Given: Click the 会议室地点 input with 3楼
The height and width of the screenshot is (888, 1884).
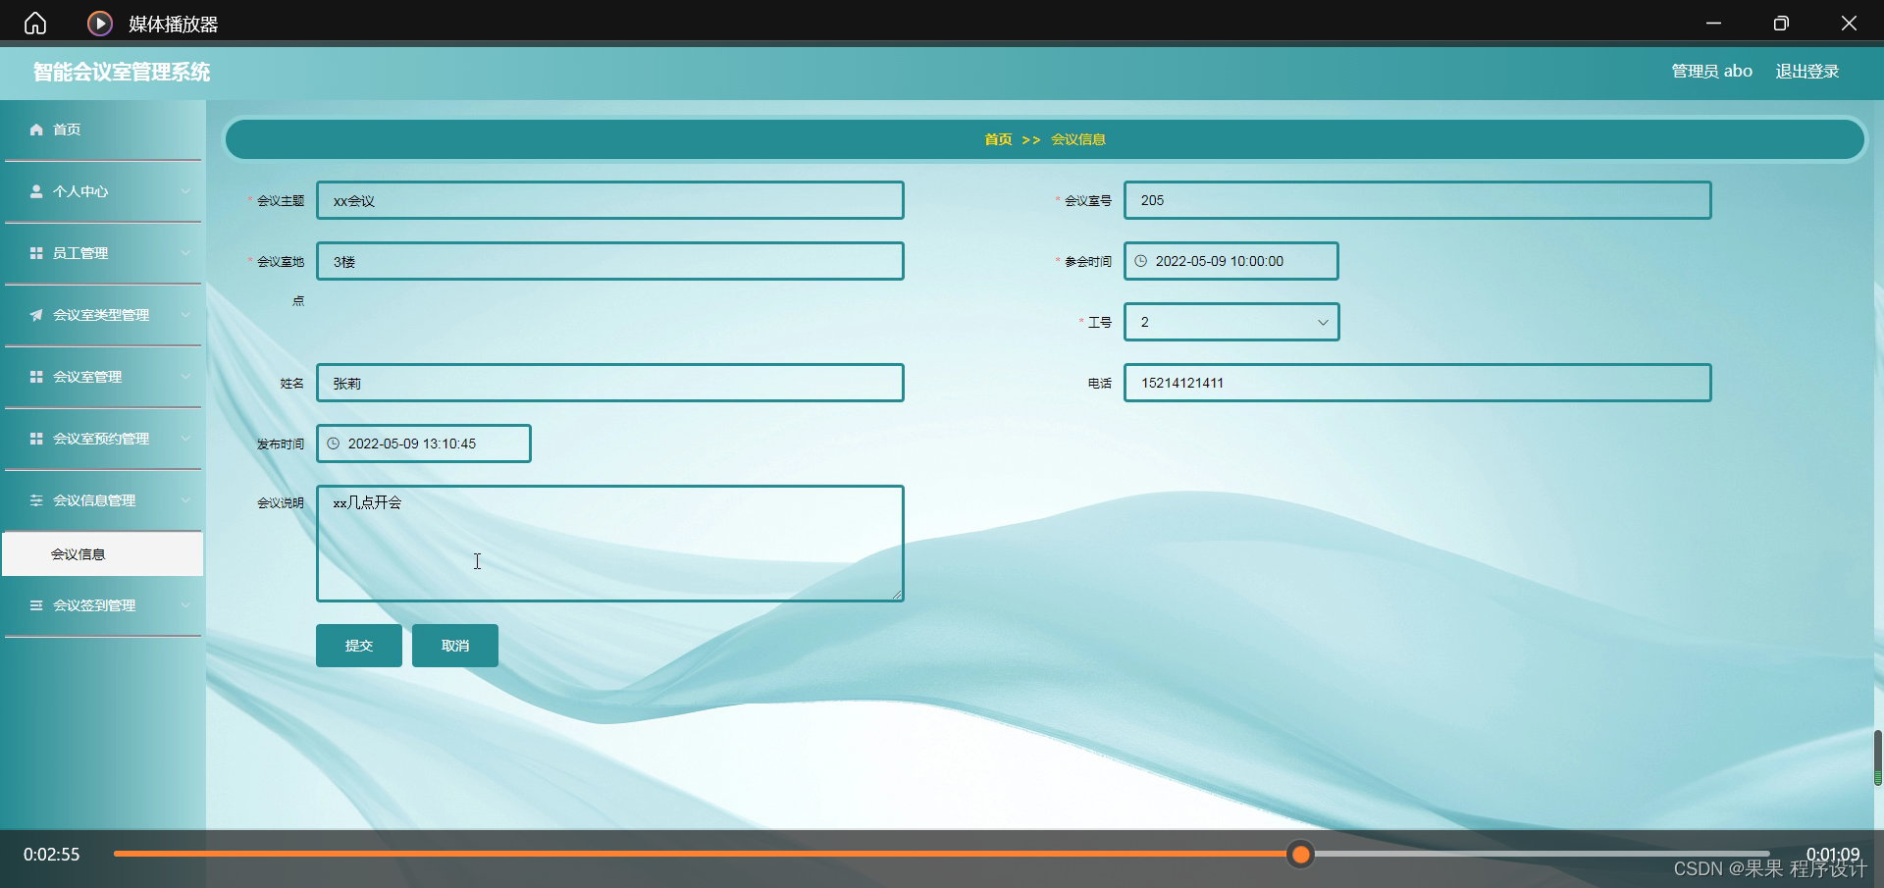Looking at the screenshot, I should [610, 261].
